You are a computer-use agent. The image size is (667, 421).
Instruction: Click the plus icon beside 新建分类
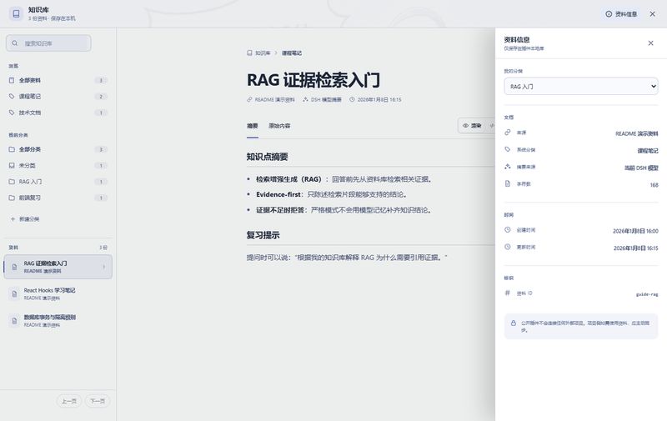13,219
